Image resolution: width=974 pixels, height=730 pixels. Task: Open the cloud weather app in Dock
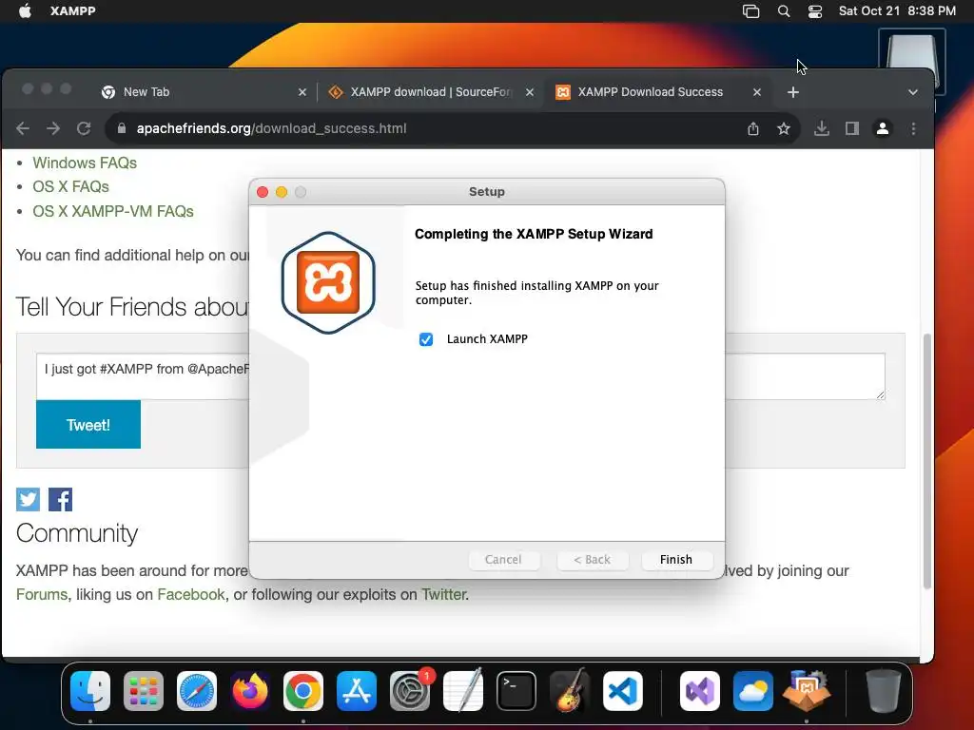(x=753, y=691)
